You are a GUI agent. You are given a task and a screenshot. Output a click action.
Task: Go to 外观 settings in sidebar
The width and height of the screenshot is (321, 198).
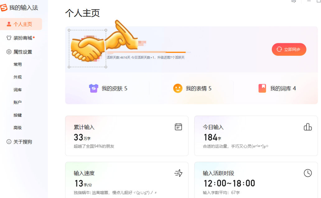coord(18,77)
